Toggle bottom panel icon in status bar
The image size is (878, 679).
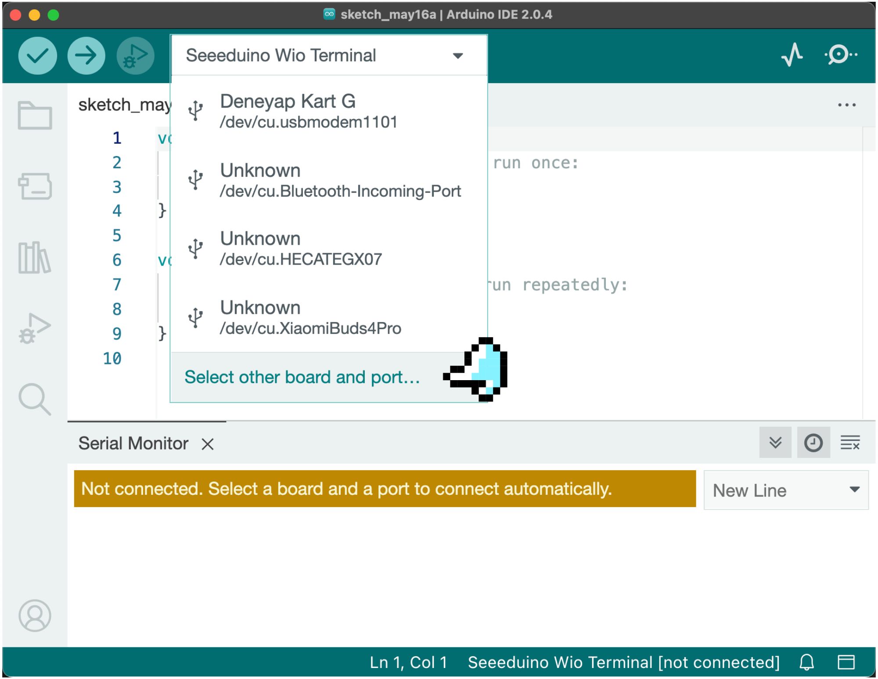pyautogui.click(x=846, y=662)
